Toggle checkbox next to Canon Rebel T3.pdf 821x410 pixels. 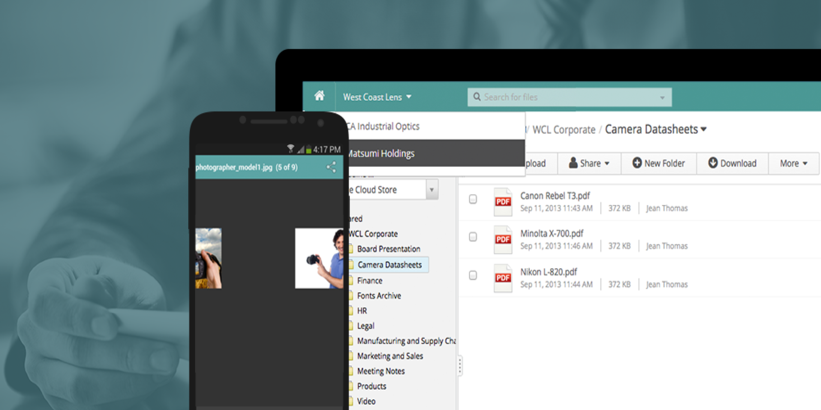474,199
